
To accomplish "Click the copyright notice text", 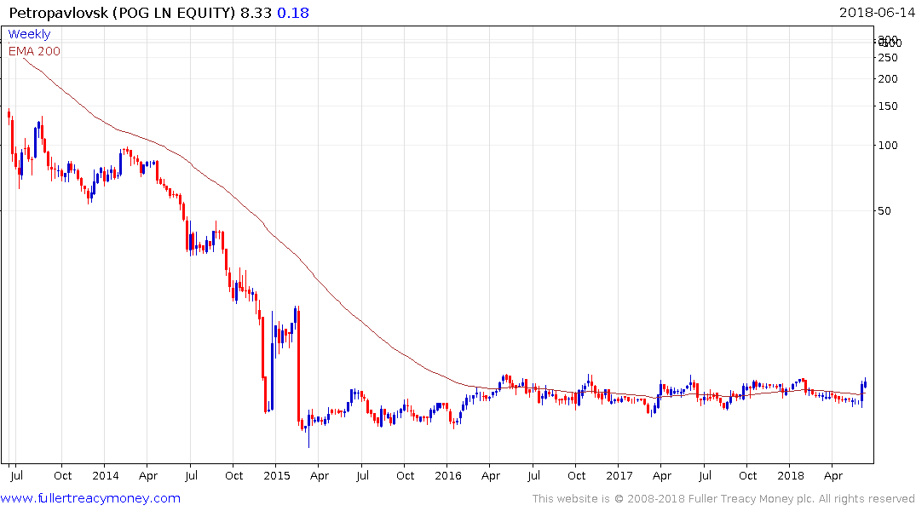I will pos(723,499).
